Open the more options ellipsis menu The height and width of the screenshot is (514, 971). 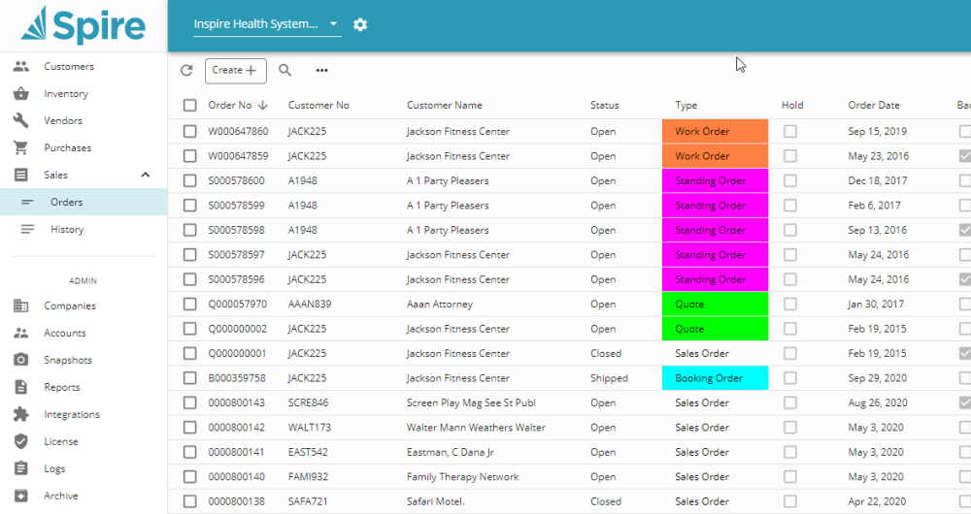(x=322, y=71)
